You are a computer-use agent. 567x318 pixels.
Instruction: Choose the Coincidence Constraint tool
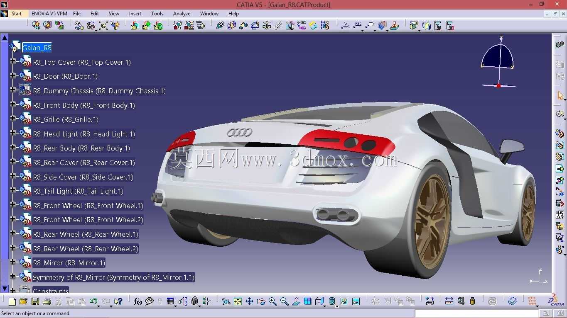point(220,26)
